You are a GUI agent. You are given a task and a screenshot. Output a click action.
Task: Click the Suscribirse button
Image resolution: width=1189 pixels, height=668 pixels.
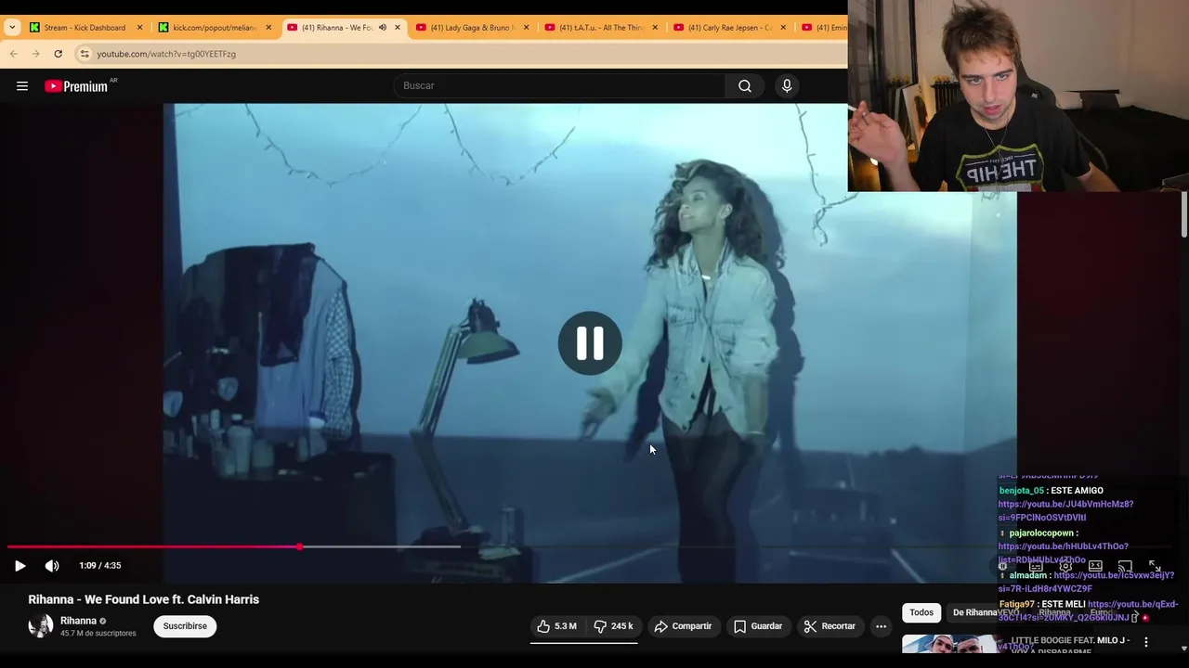click(185, 626)
